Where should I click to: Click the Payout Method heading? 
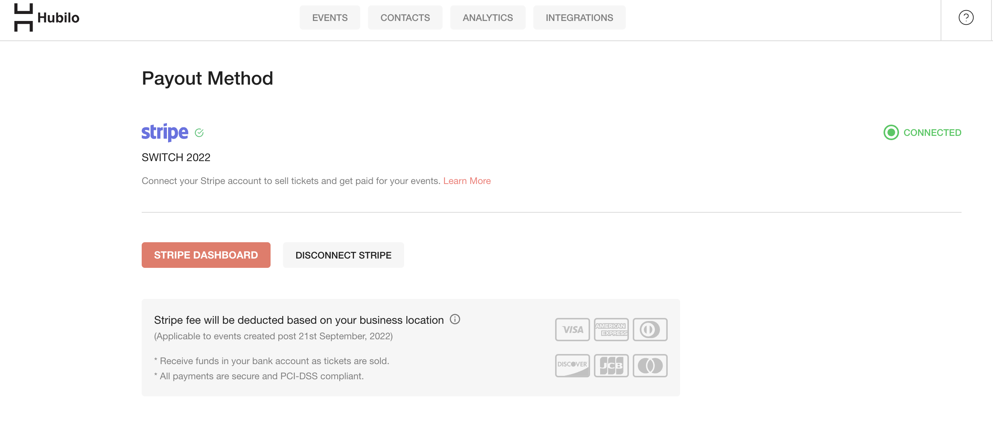coord(208,78)
